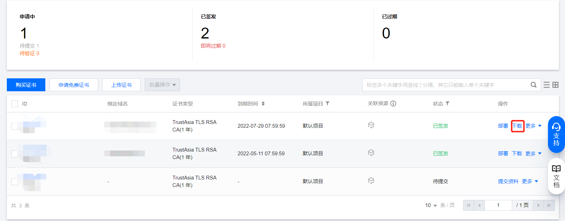Switch to list view layout icon

click(x=547, y=85)
